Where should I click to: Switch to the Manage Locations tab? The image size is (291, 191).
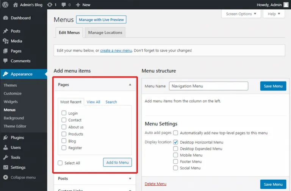point(105,33)
